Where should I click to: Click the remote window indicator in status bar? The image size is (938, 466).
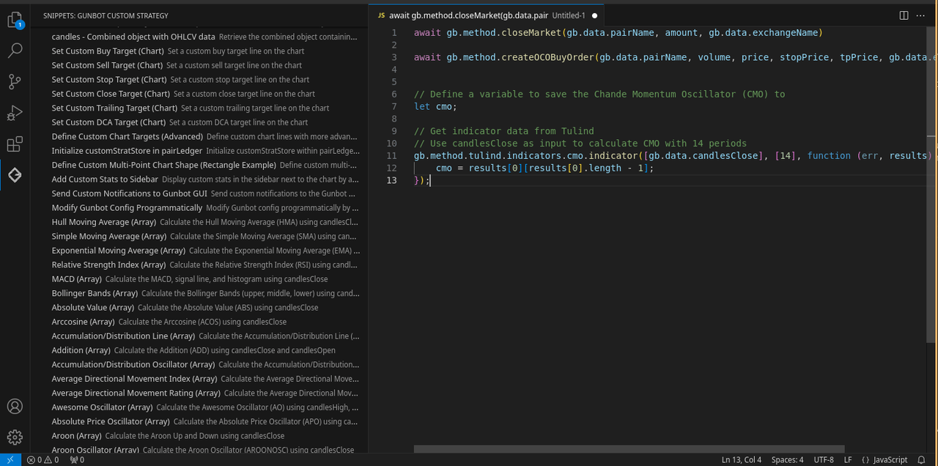(x=10, y=459)
